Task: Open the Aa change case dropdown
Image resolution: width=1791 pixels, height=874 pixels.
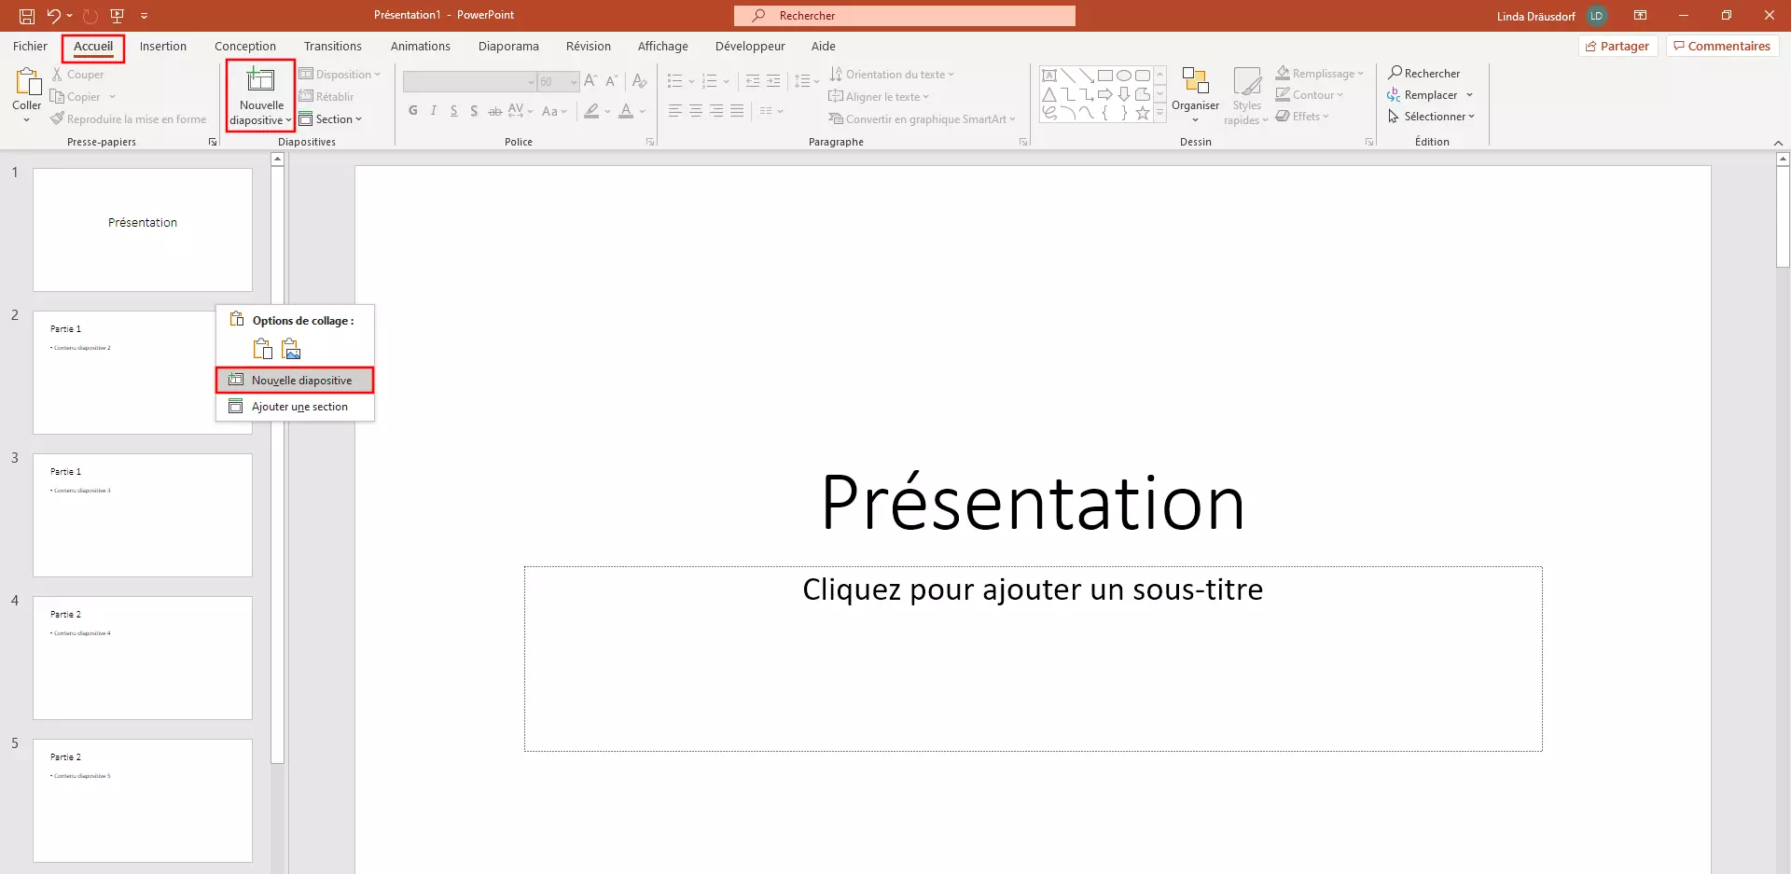Action: 554,111
